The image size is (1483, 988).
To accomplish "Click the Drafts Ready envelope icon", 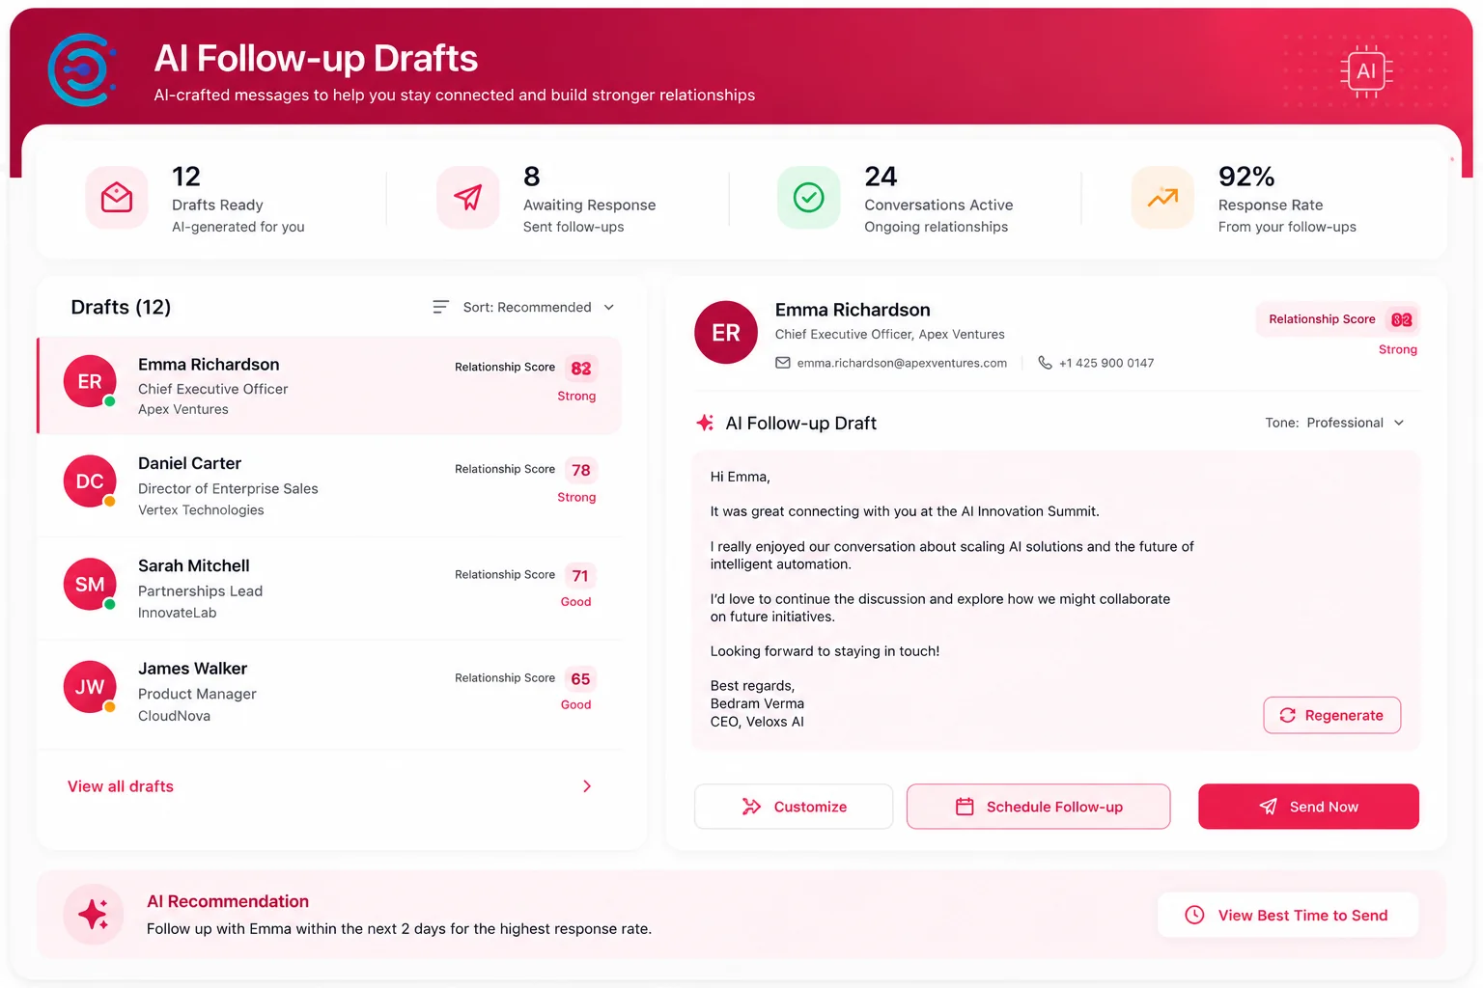I will pyautogui.click(x=117, y=198).
